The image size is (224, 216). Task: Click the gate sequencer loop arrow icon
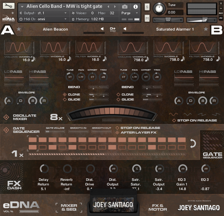pos(193,143)
